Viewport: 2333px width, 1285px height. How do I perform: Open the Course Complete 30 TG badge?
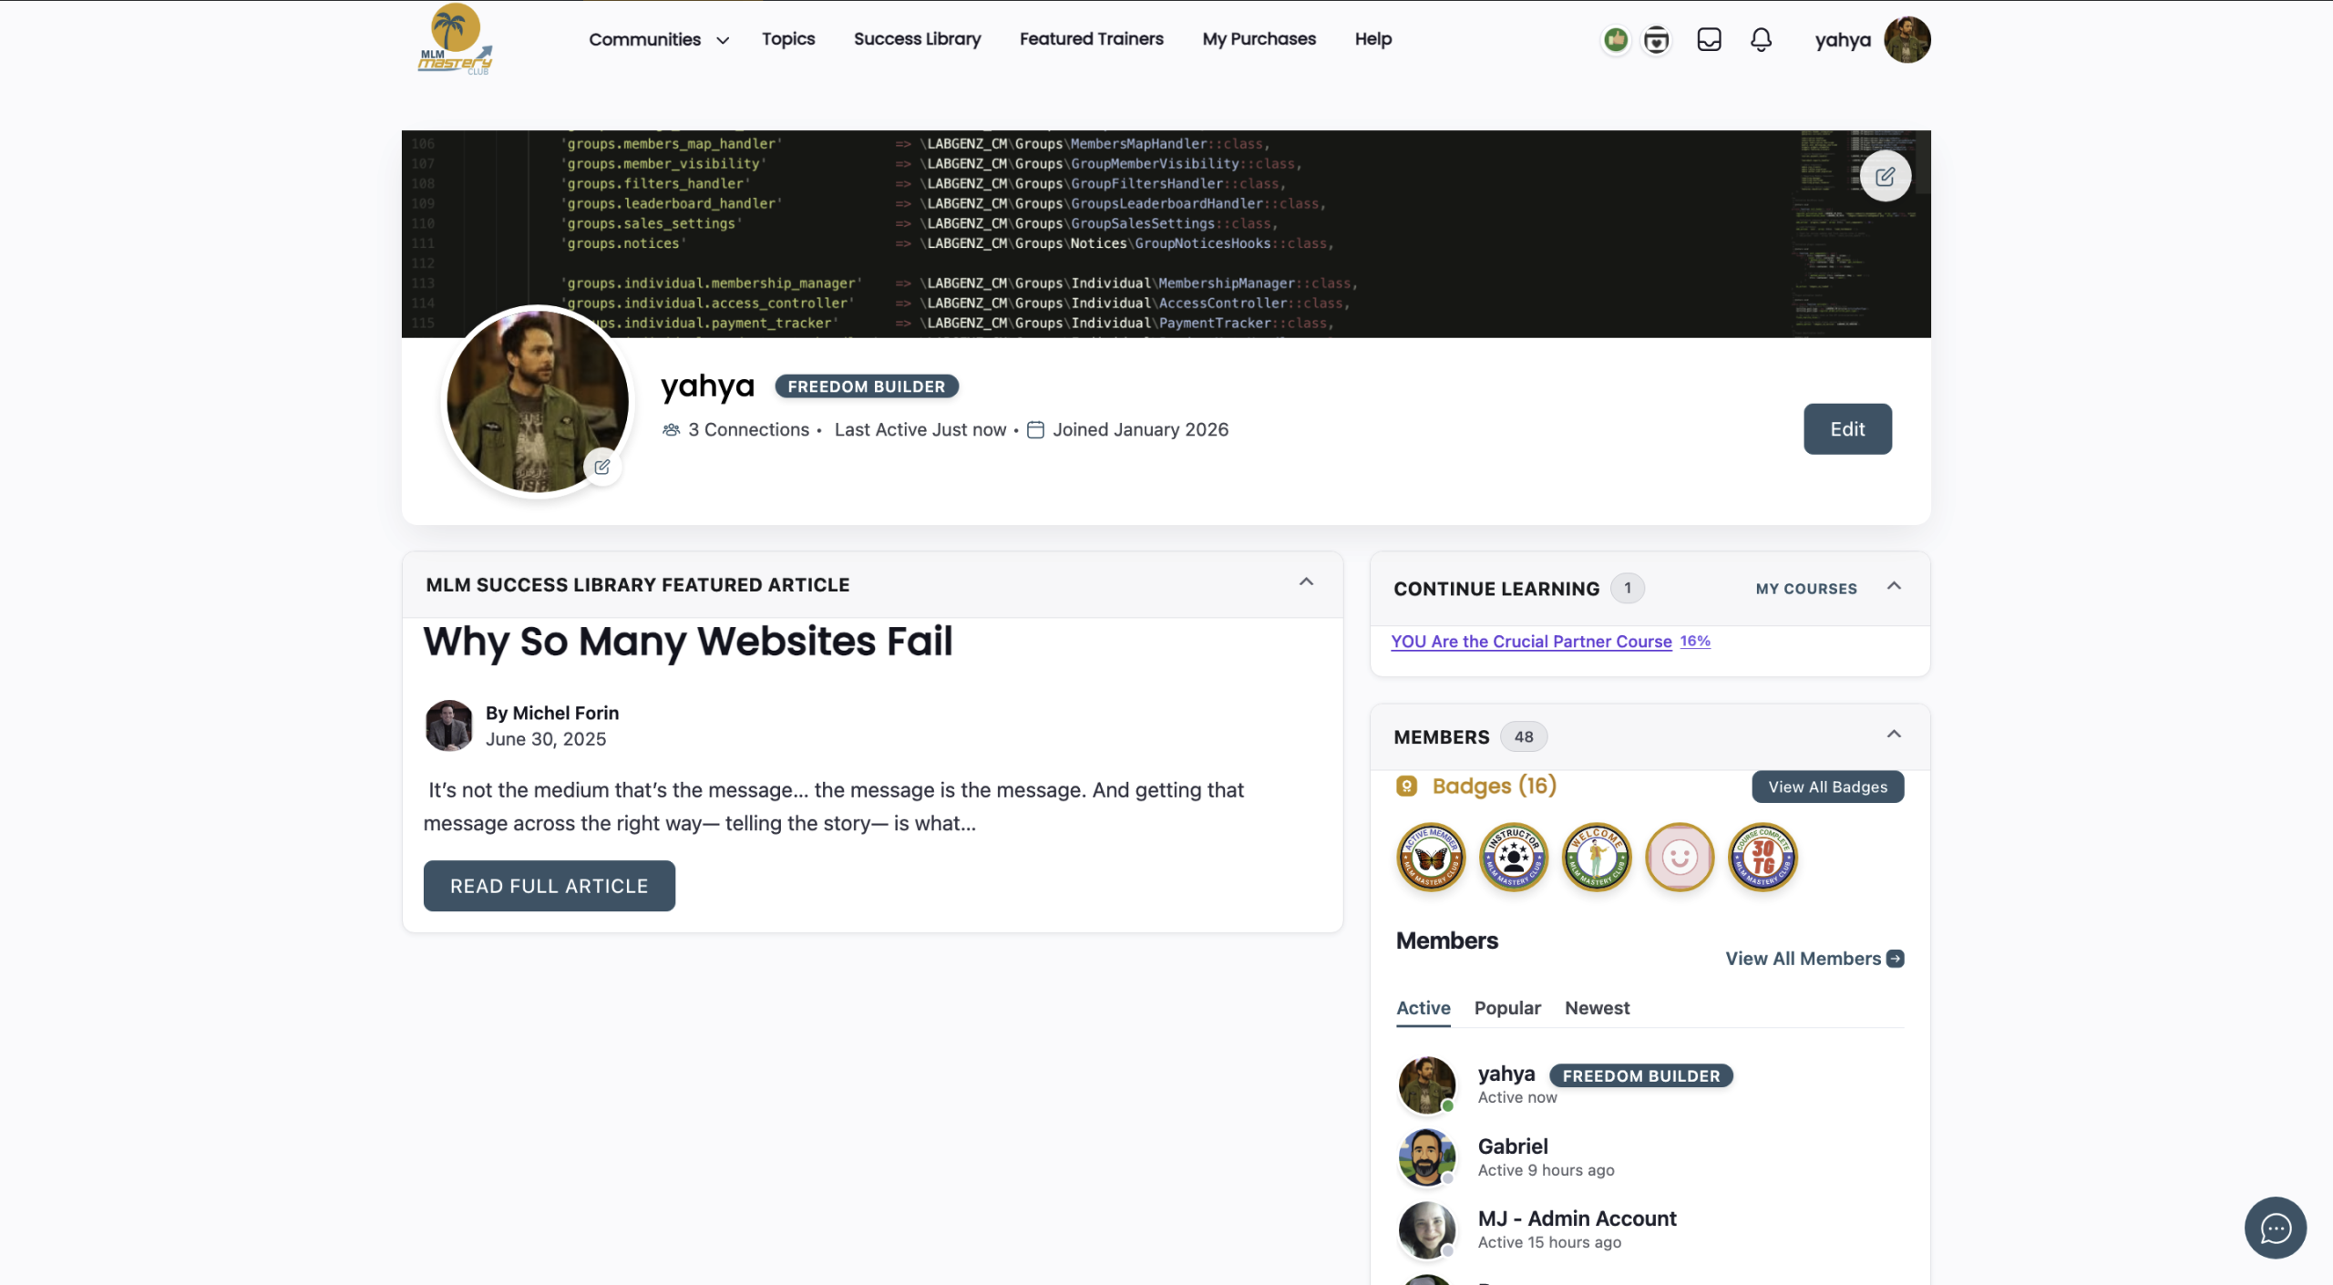click(x=1763, y=858)
